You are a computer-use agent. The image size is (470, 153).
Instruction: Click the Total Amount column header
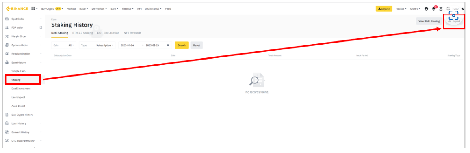(x=275, y=55)
